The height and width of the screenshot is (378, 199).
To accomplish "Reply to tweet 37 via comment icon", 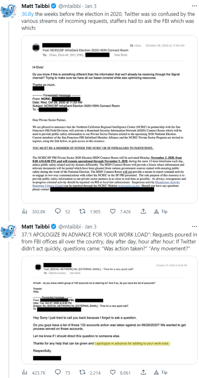I will pos(58,372).
